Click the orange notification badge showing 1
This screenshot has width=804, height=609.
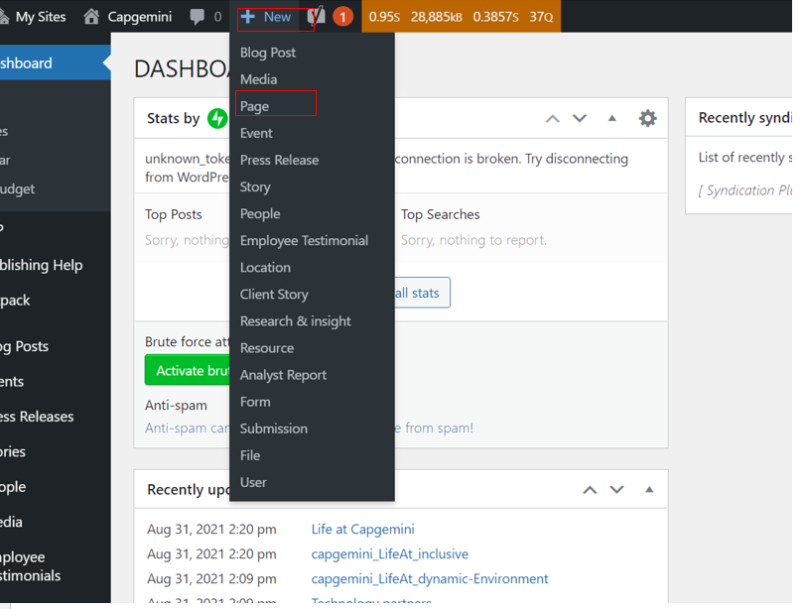click(x=342, y=17)
